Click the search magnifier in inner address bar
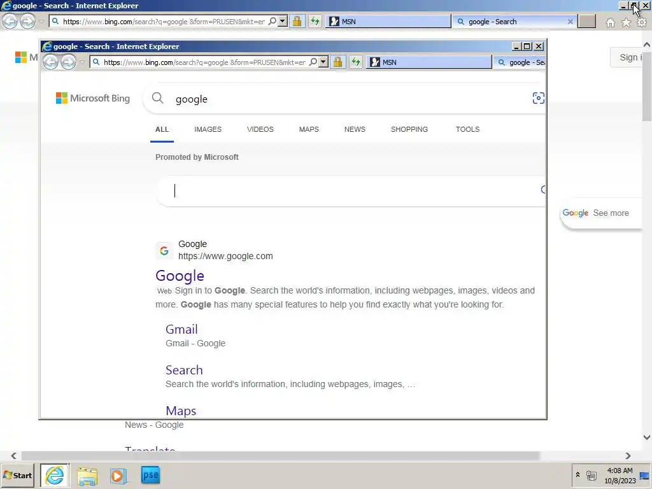The height and width of the screenshot is (489, 652). point(313,62)
